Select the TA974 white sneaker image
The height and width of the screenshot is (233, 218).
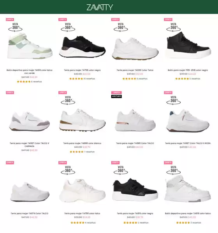pos(30,192)
